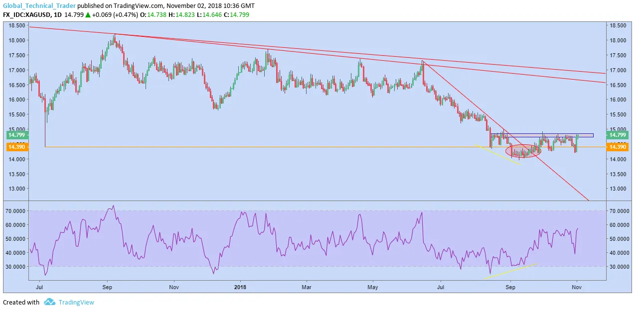Click the yellow trendline under price lows
This screenshot has width=635, height=311.
pyautogui.click(x=497, y=154)
